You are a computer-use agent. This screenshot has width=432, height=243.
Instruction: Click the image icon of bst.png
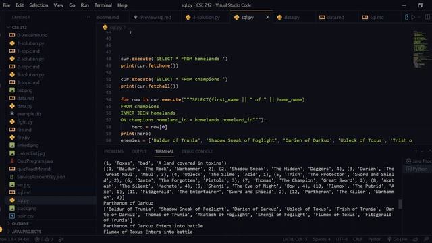(x=12, y=90)
